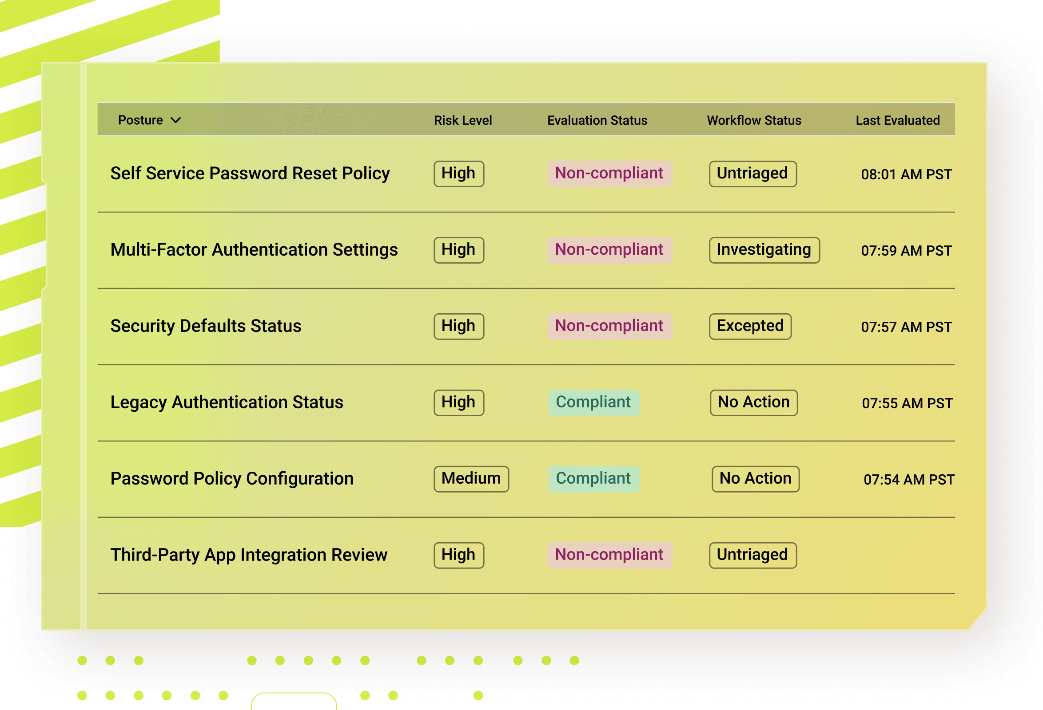Click the Posture column header label
The width and height of the screenshot is (1043, 710).
coord(140,120)
